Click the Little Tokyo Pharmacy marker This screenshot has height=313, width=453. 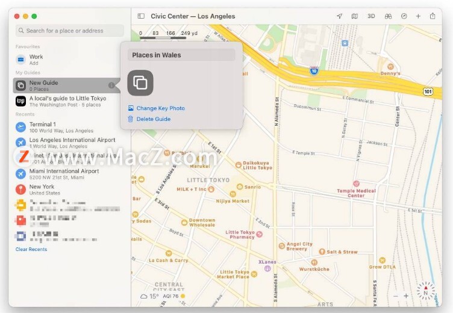tap(260, 234)
